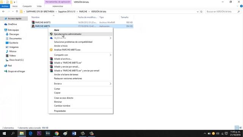The height and width of the screenshot is (137, 243).
Task: Choose Anclar a Inicio
Action: tap(80, 46)
